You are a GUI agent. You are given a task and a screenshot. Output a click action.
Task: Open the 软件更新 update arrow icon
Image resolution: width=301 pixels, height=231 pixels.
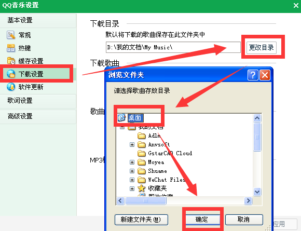tap(11, 87)
